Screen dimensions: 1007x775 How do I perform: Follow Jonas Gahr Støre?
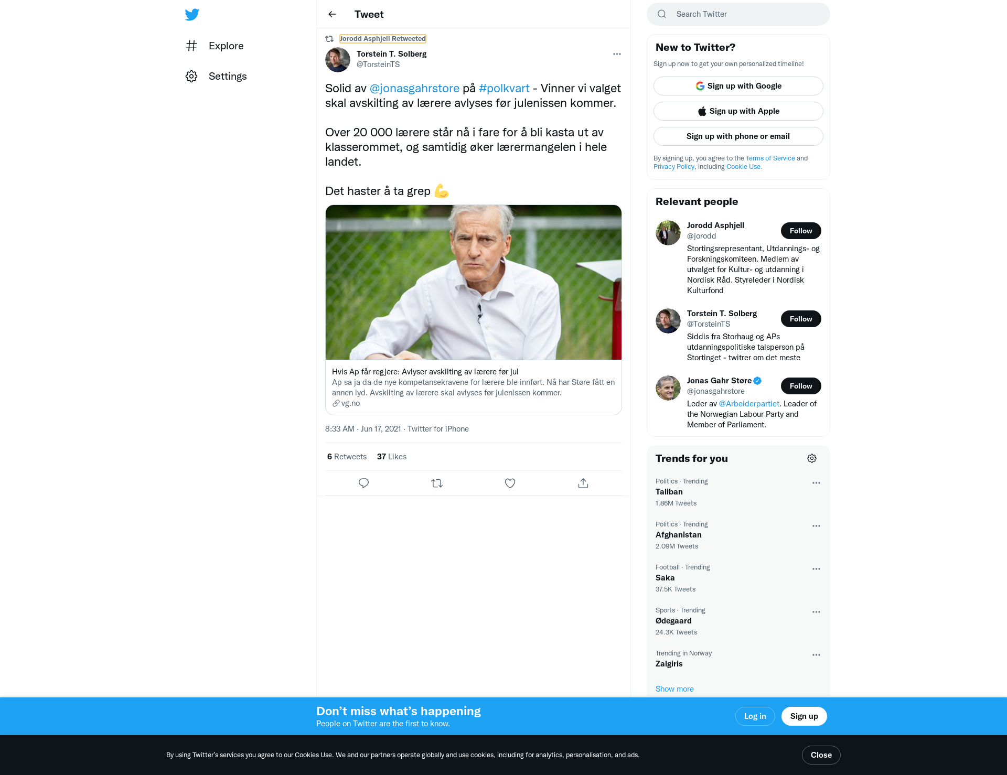[x=801, y=386]
